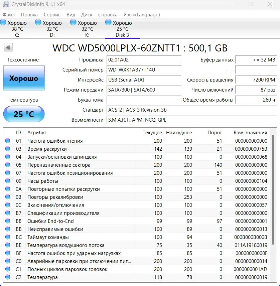Click status orb for attribute C2 row
Screen dimensions: 280x286
pos(8,277)
